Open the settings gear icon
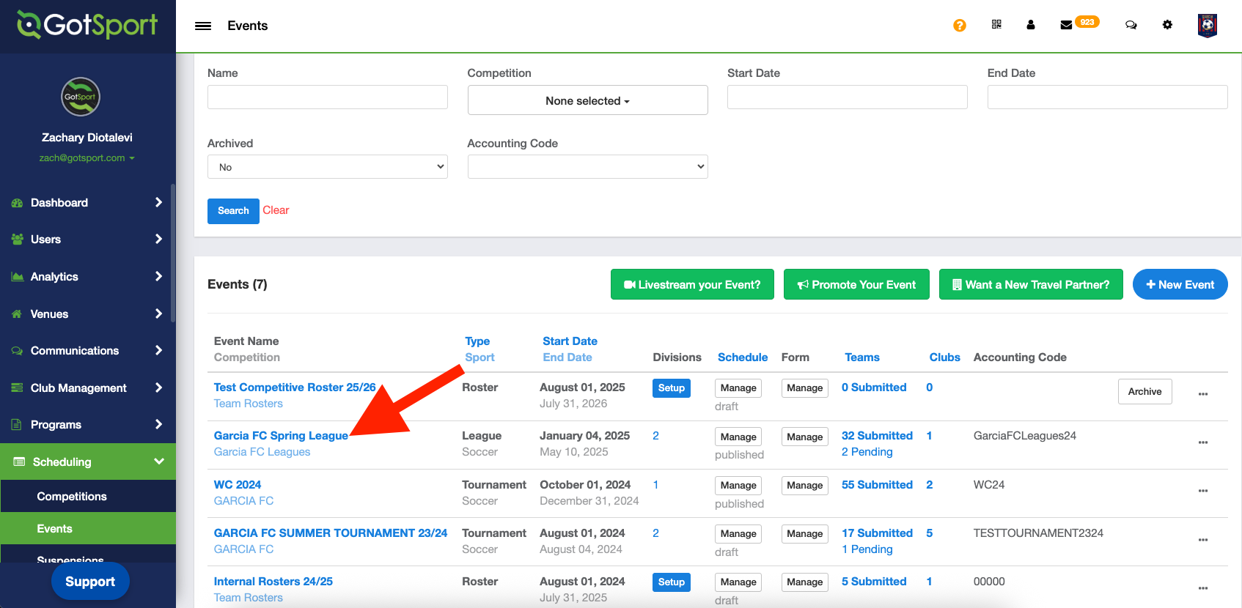Screen dimensions: 1242x608 [x=1167, y=25]
